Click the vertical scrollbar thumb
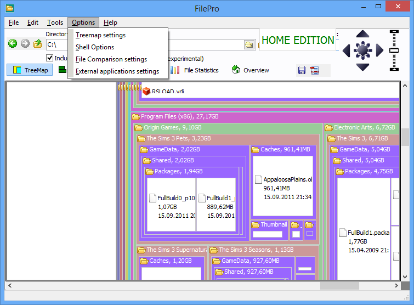Screen dimensions: 414x305 click(405, 137)
